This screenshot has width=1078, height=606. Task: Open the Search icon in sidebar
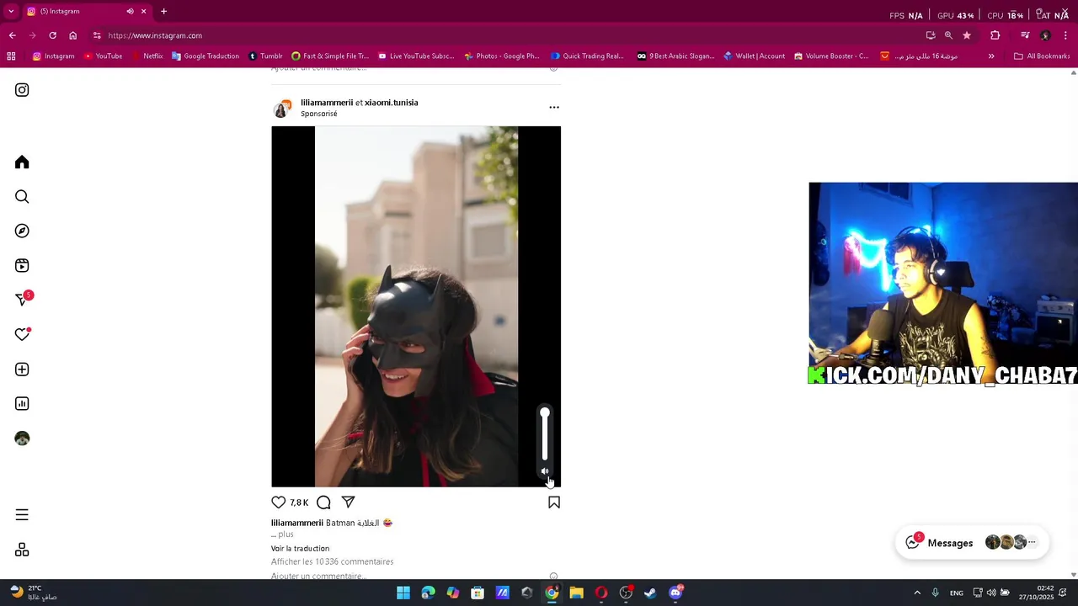click(x=22, y=196)
